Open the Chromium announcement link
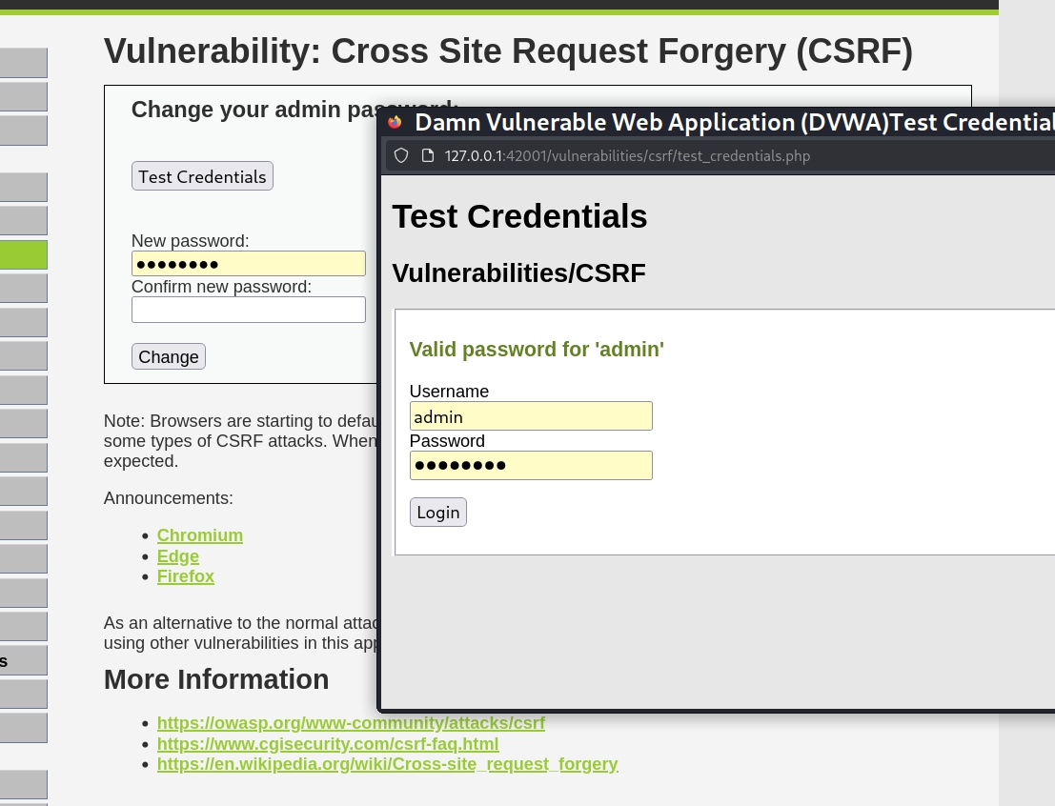The image size is (1055, 806). coord(200,535)
